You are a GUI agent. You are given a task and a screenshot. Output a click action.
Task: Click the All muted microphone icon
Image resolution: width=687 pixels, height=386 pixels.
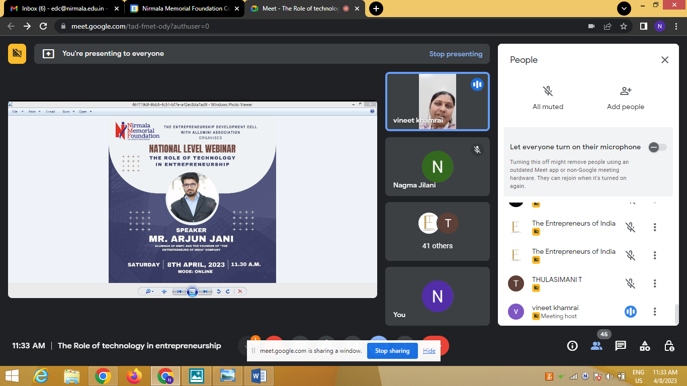[x=548, y=91]
